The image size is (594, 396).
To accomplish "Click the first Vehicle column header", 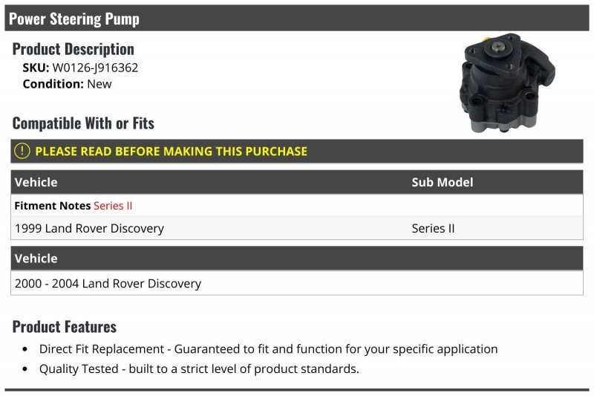I will point(36,182).
